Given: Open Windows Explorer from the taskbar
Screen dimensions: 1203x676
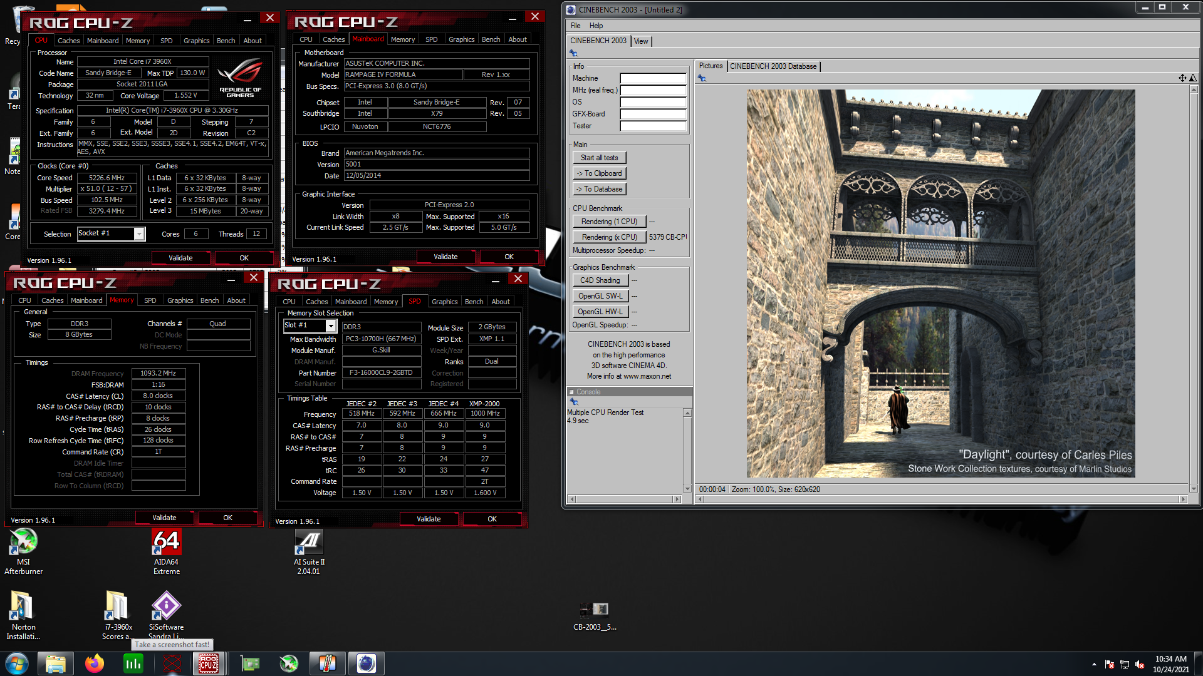Looking at the screenshot, I should 56,663.
